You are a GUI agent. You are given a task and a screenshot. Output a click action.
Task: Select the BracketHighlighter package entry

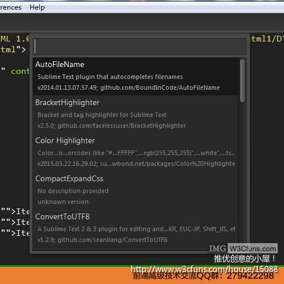point(135,115)
